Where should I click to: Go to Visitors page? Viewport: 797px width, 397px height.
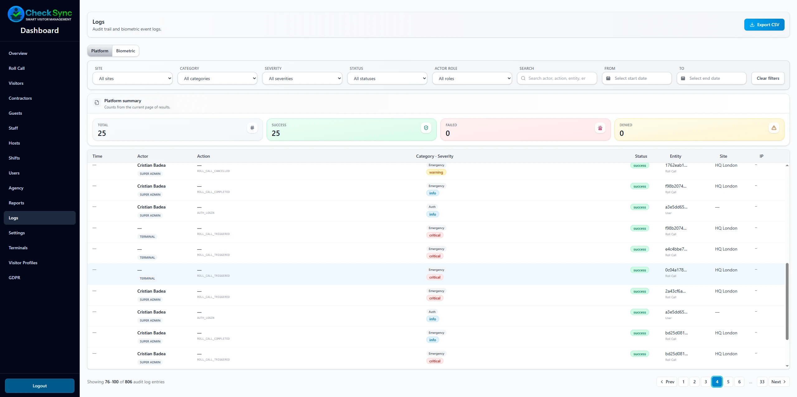tap(40, 83)
